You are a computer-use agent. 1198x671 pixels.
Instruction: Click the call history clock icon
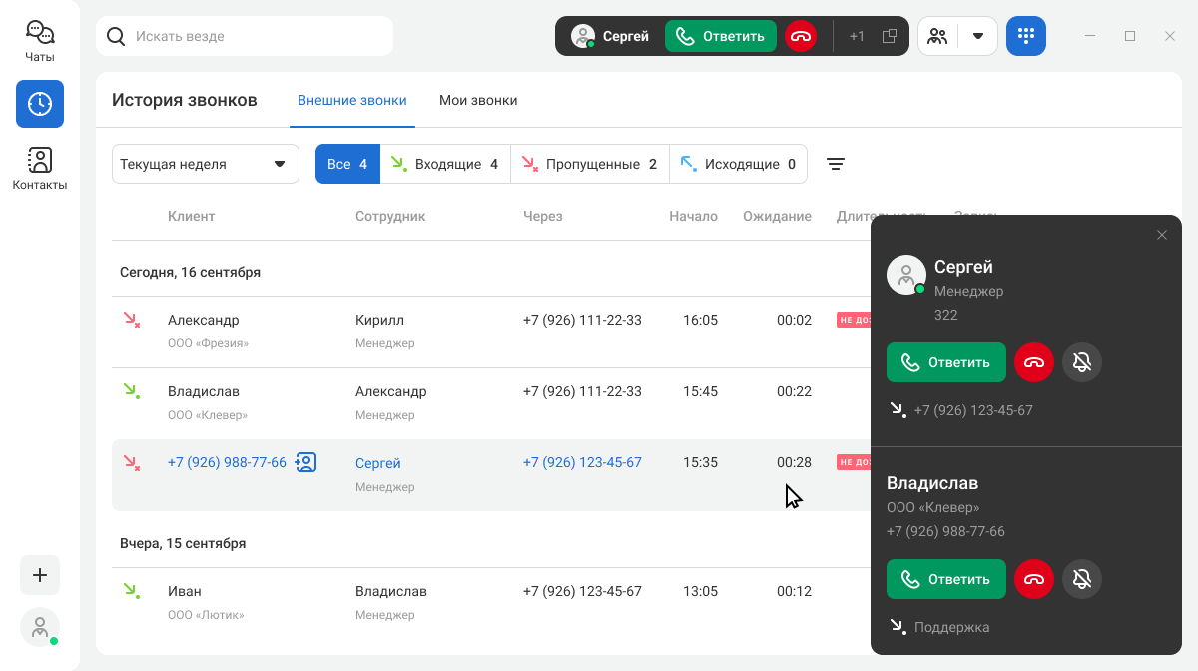tap(40, 104)
